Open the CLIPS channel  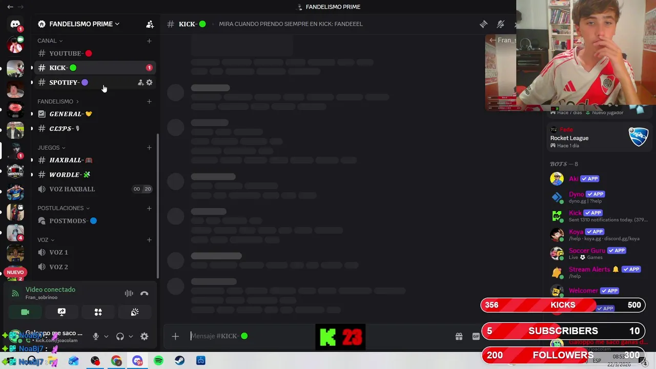[94, 129]
